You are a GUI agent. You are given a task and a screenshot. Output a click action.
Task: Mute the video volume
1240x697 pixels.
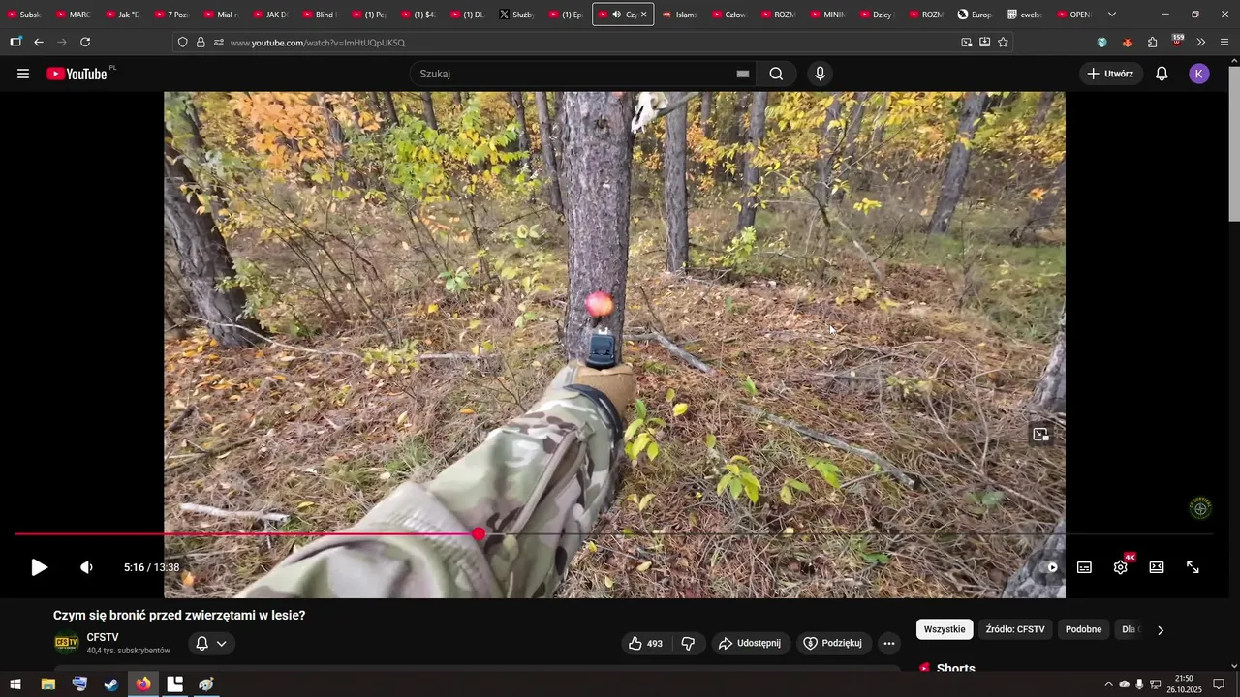coord(86,567)
